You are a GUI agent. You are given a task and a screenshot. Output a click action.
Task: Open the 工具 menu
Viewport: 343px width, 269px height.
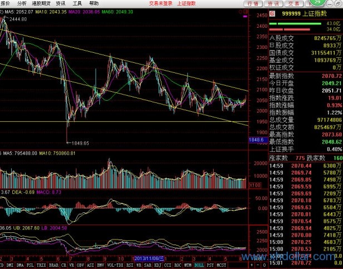78,3
